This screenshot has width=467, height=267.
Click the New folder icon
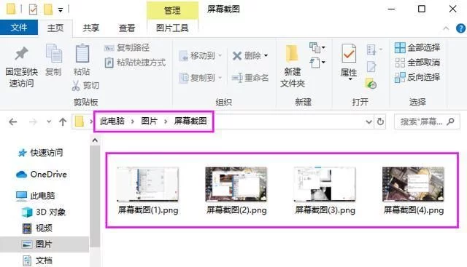(x=292, y=54)
